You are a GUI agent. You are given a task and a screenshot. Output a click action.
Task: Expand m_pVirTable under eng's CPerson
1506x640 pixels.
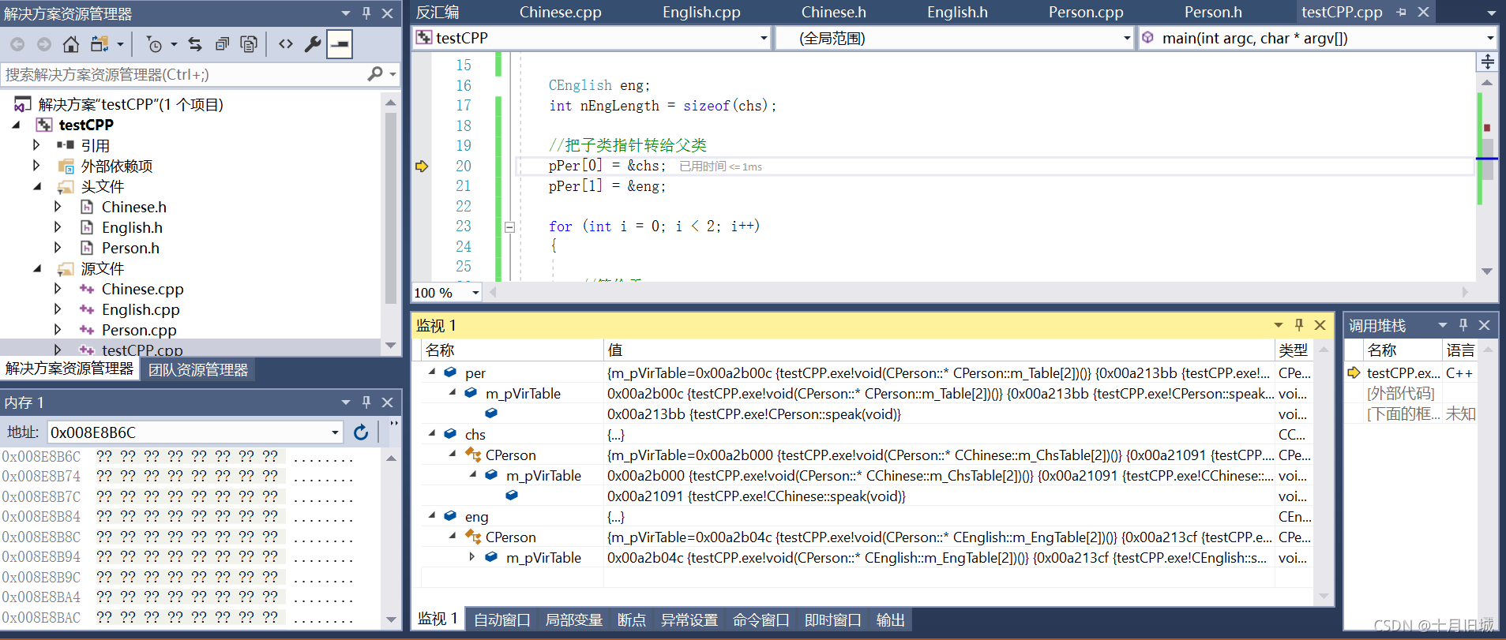tap(472, 557)
